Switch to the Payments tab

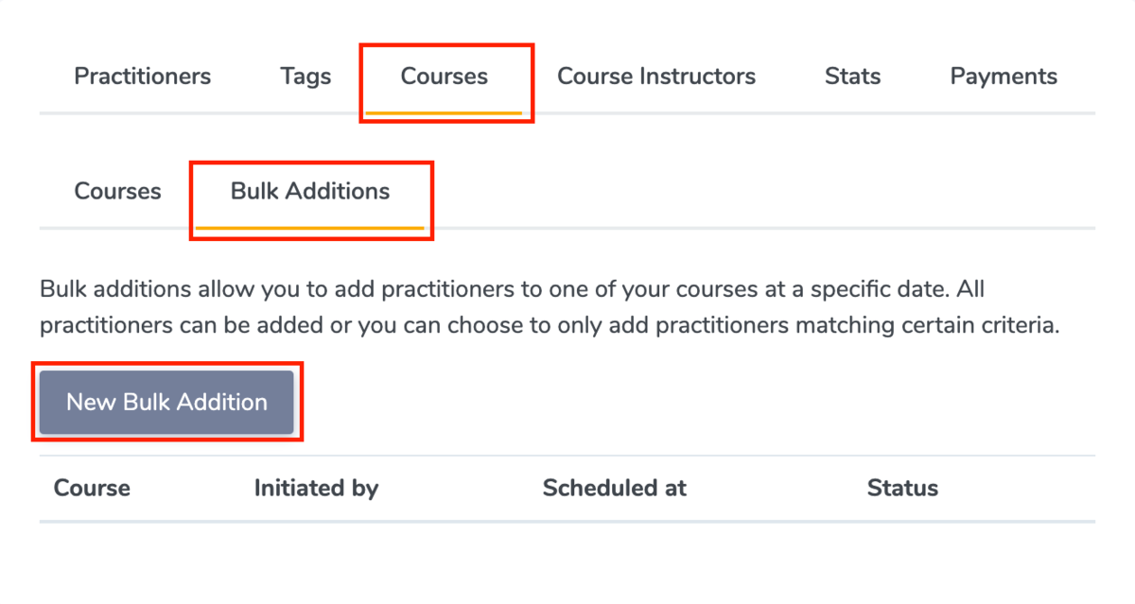coord(1004,77)
